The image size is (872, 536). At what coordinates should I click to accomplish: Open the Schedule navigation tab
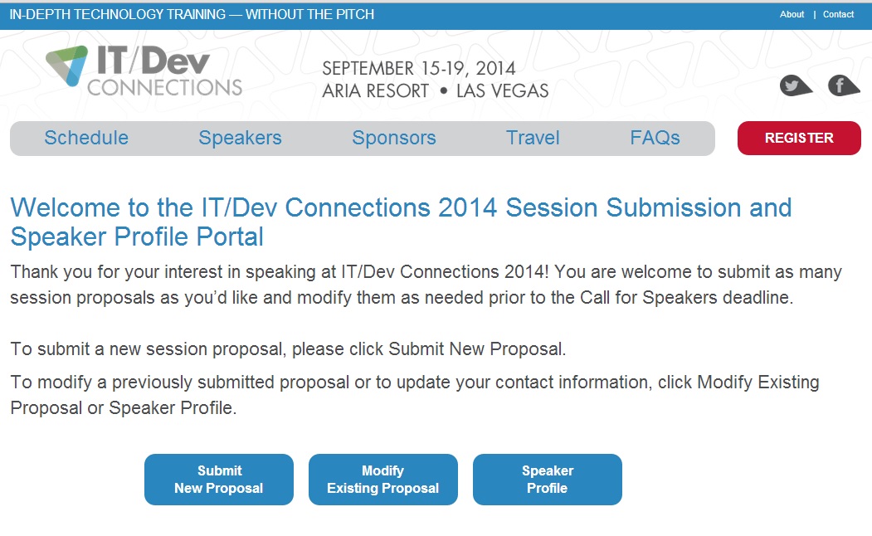tap(86, 139)
